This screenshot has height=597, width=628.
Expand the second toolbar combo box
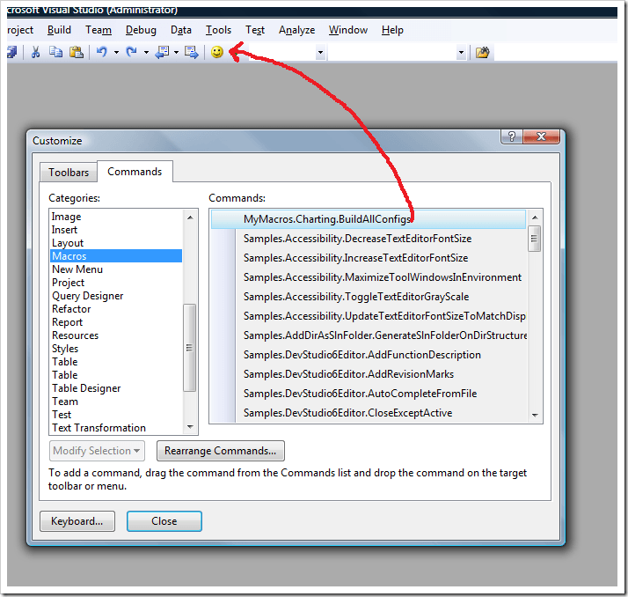pos(461,53)
